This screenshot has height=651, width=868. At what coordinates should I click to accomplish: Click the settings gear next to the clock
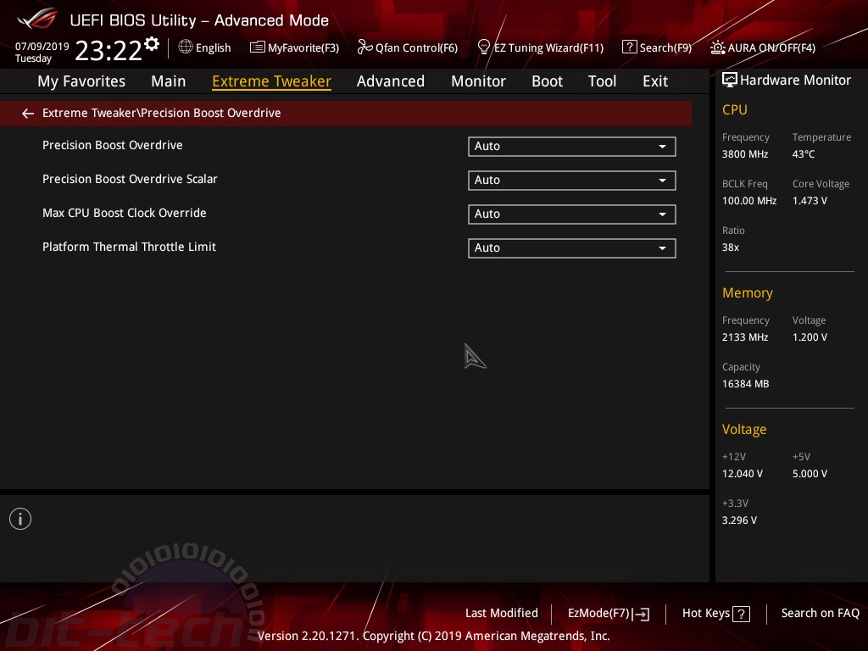(x=152, y=44)
